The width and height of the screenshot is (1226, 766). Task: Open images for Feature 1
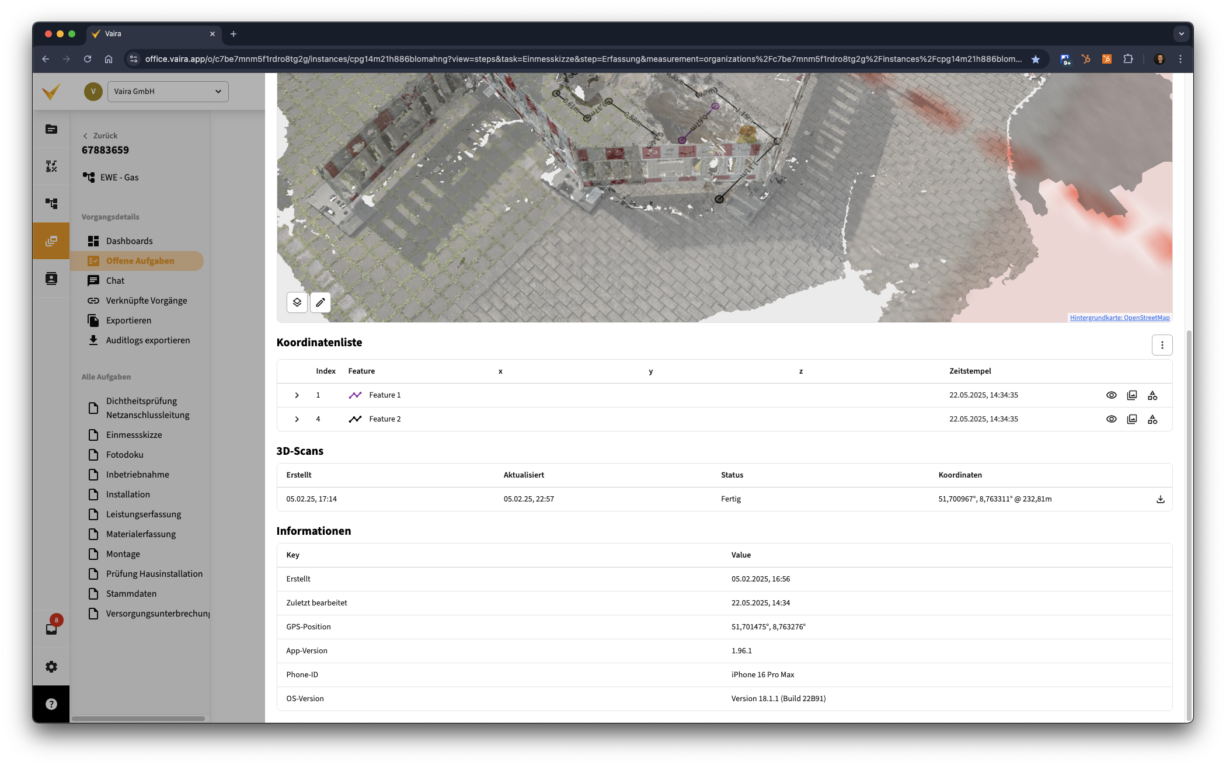coord(1131,395)
